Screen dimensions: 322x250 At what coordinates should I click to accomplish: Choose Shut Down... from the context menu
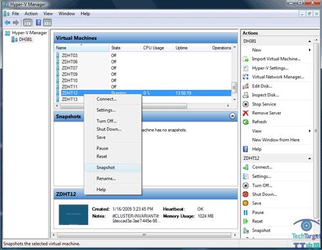(x=113, y=129)
